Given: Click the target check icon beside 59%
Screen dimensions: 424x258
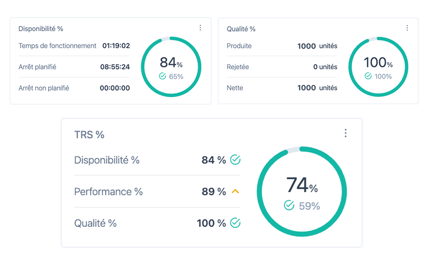Looking at the screenshot, I should pos(289,205).
